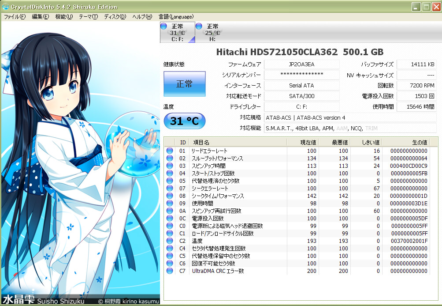Click raw value 000000003D1E
Screen dimensions: 442x306
[409, 203]
